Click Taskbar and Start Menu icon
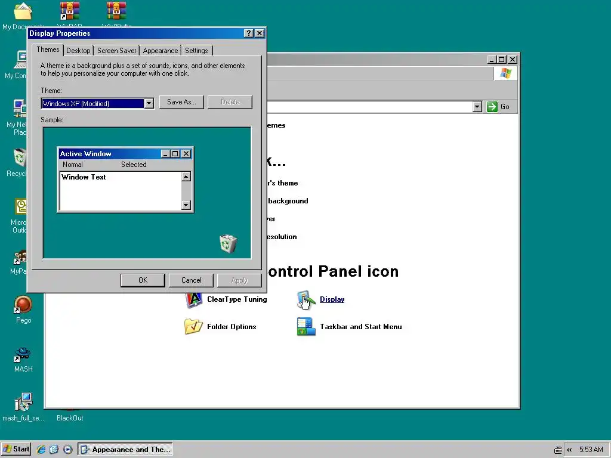The width and height of the screenshot is (611, 458). tap(306, 326)
